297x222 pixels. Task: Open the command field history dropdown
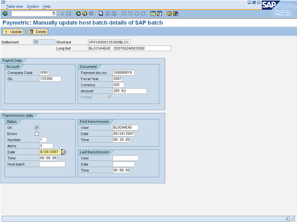(x=54, y=13)
